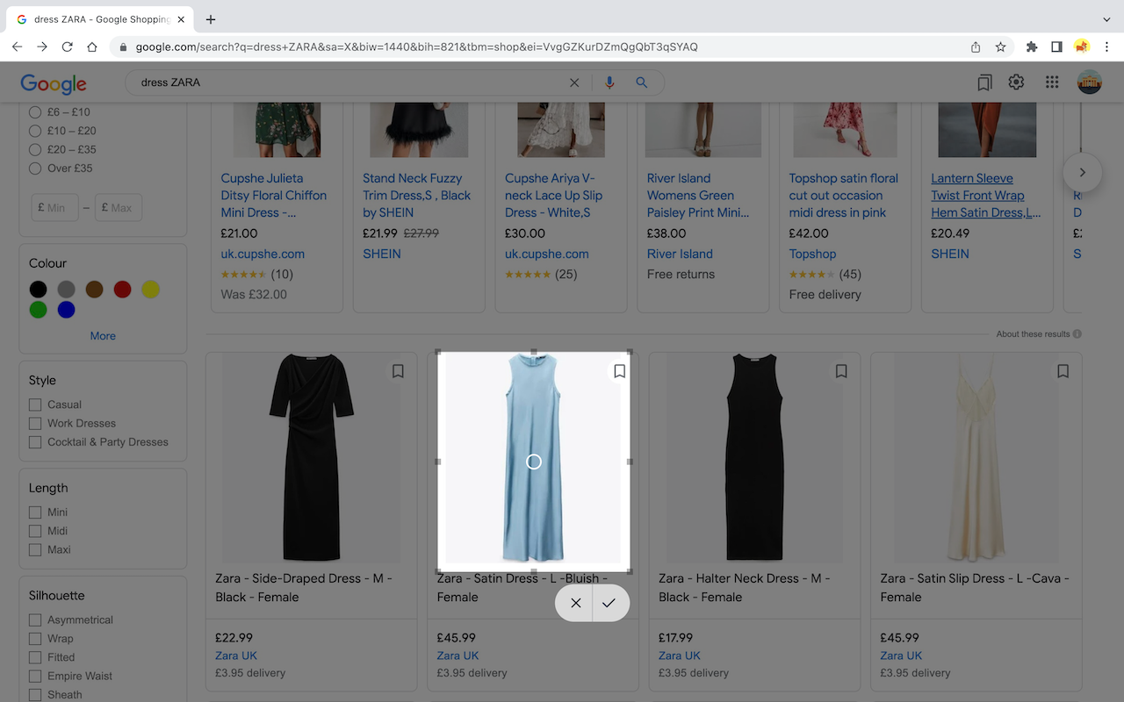Open the Google apps grid

pyautogui.click(x=1052, y=82)
